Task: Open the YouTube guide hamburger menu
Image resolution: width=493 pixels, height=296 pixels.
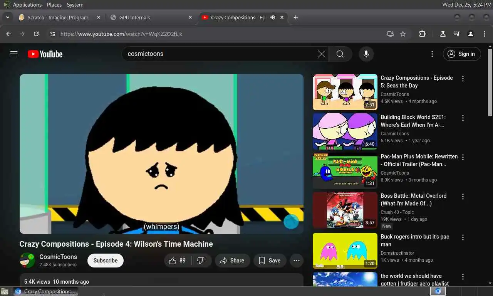Action: click(14, 54)
